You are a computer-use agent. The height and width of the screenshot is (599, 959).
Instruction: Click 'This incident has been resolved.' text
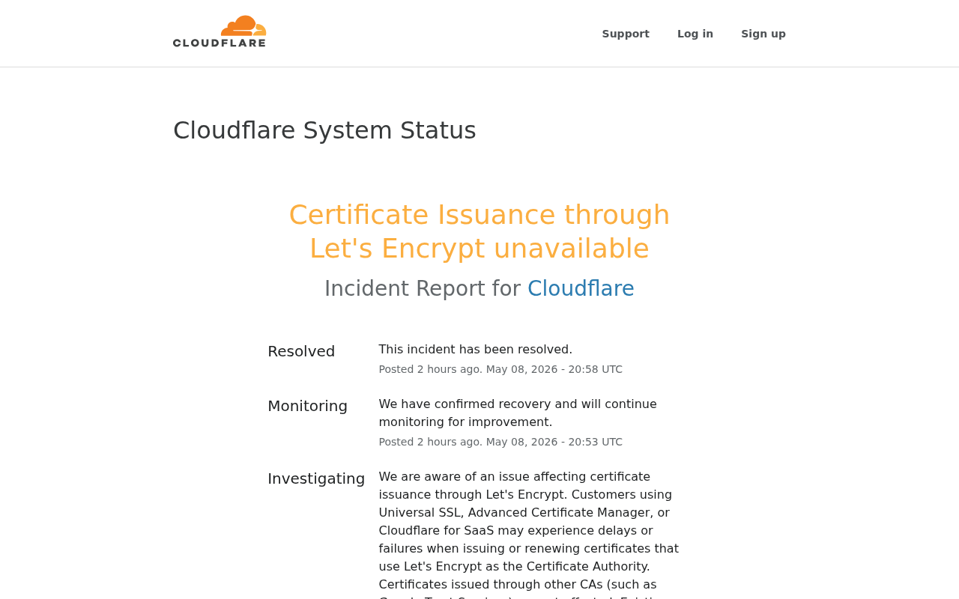tap(475, 349)
